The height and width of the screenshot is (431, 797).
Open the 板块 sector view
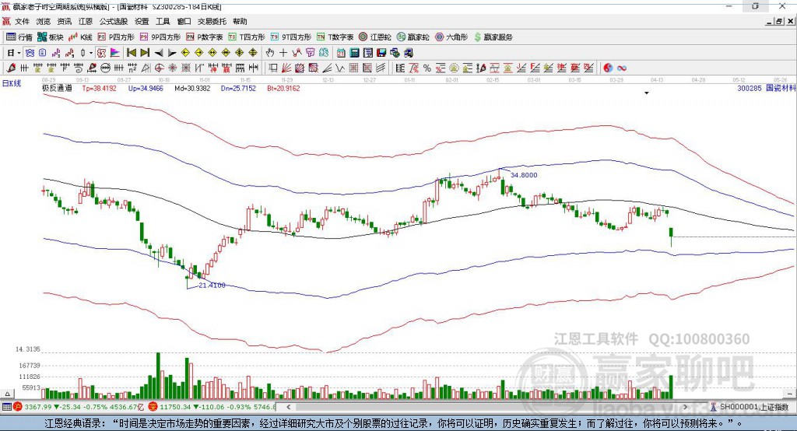(x=51, y=37)
